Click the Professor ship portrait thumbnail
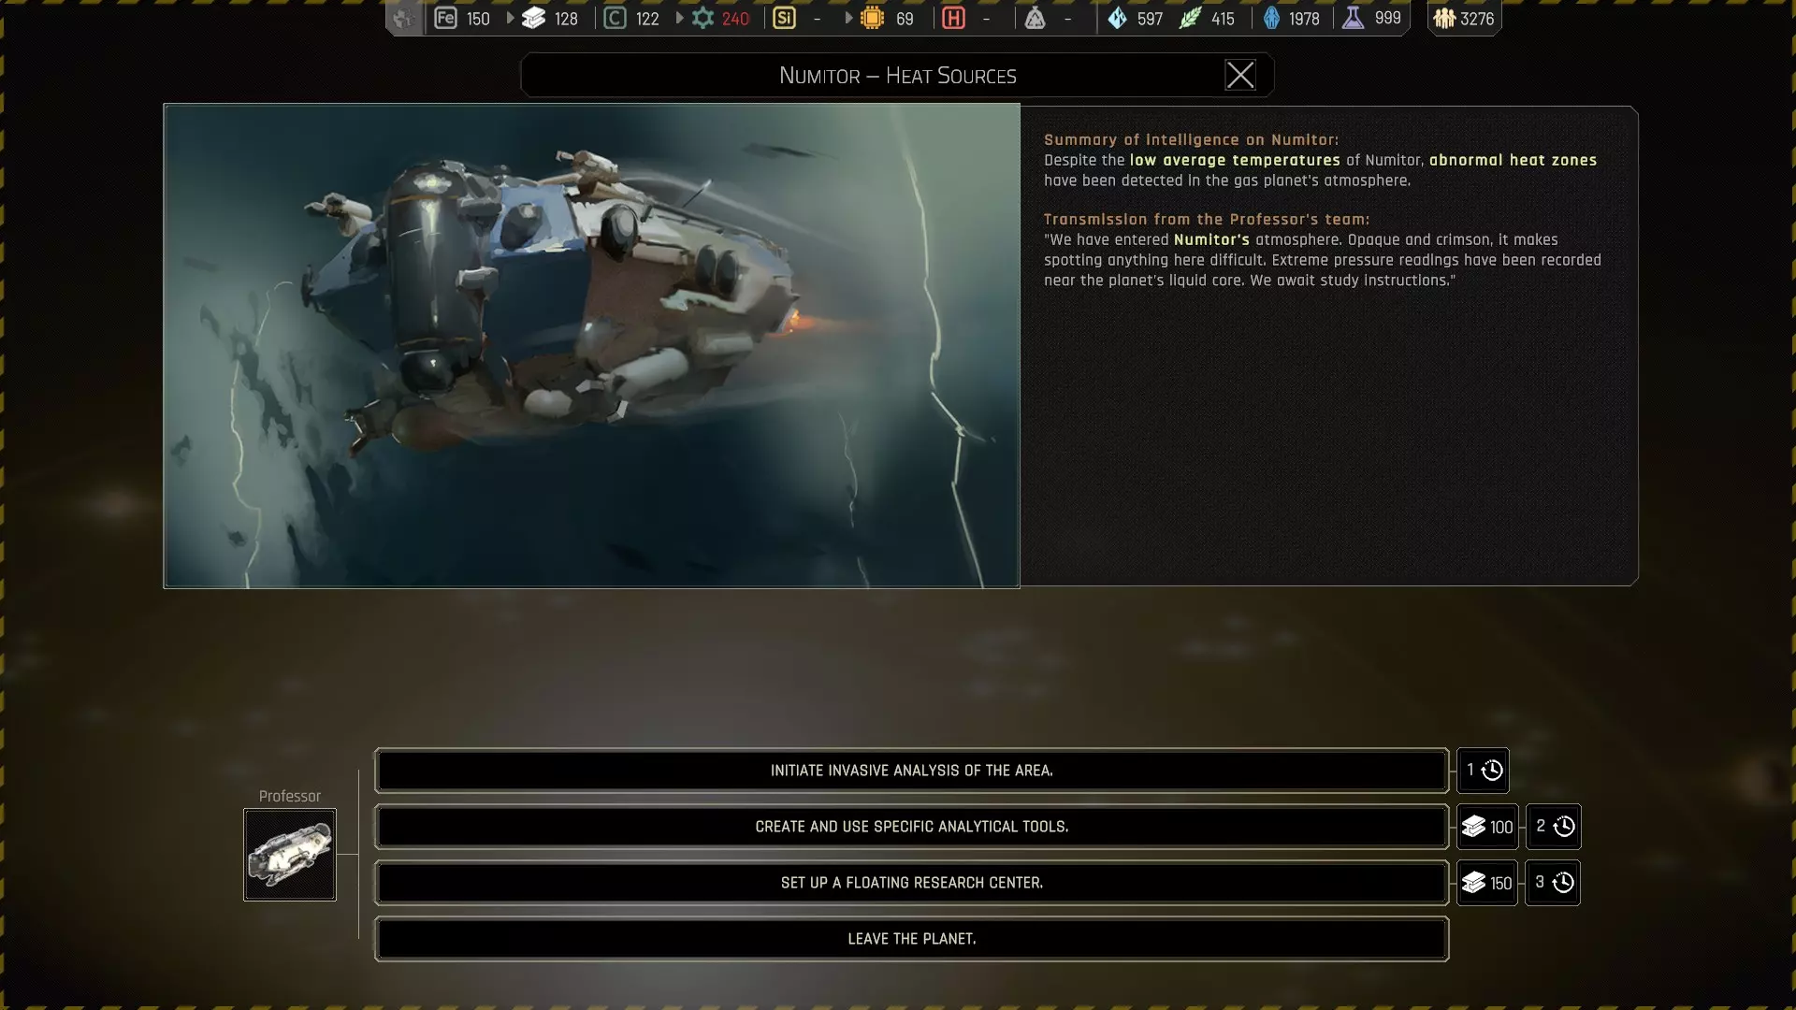The image size is (1796, 1010). (290, 855)
